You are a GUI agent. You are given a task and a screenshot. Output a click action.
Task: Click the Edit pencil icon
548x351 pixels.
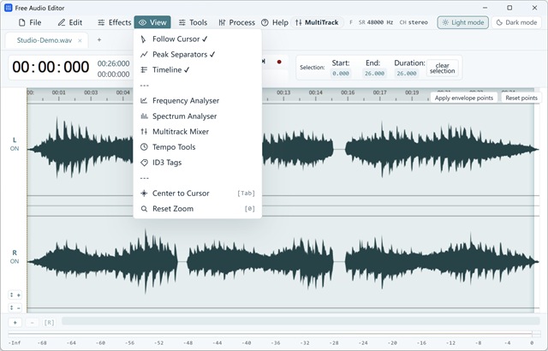pos(62,22)
